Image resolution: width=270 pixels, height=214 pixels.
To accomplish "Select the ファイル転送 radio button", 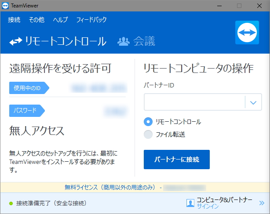I will [x=148, y=134].
